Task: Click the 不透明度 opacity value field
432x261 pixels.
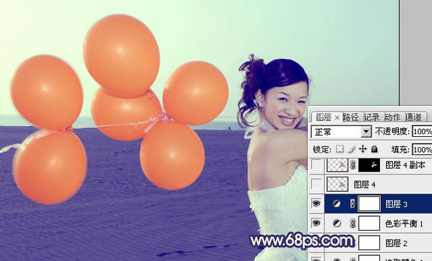Action: click(422, 132)
